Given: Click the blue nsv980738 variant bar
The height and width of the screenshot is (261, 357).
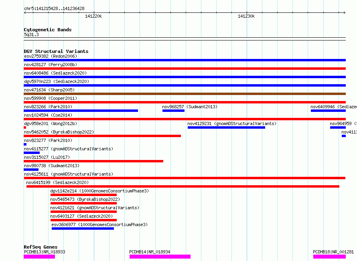Looking at the screenshot, I should coord(31,170).
